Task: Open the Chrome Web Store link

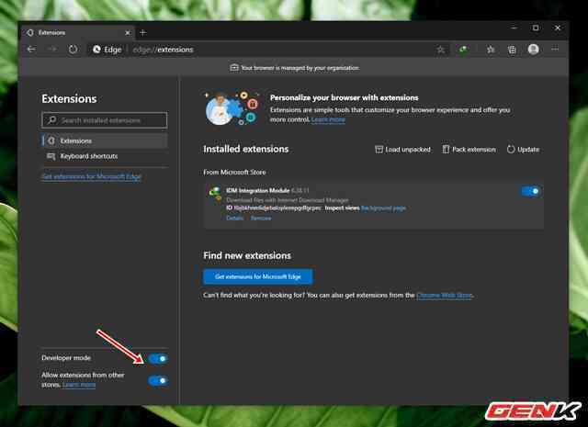Action: tap(444, 296)
